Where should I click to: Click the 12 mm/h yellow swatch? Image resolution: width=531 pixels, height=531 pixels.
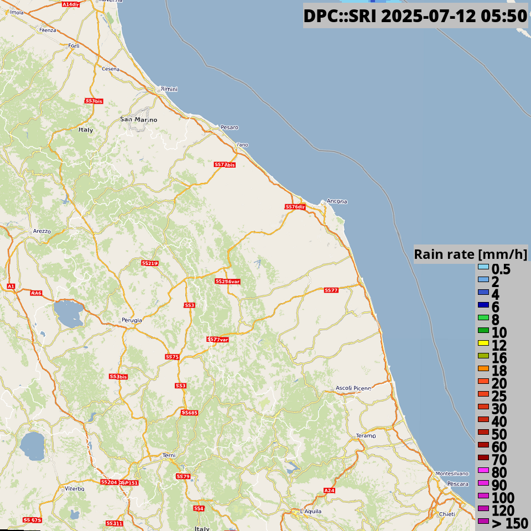(x=483, y=343)
